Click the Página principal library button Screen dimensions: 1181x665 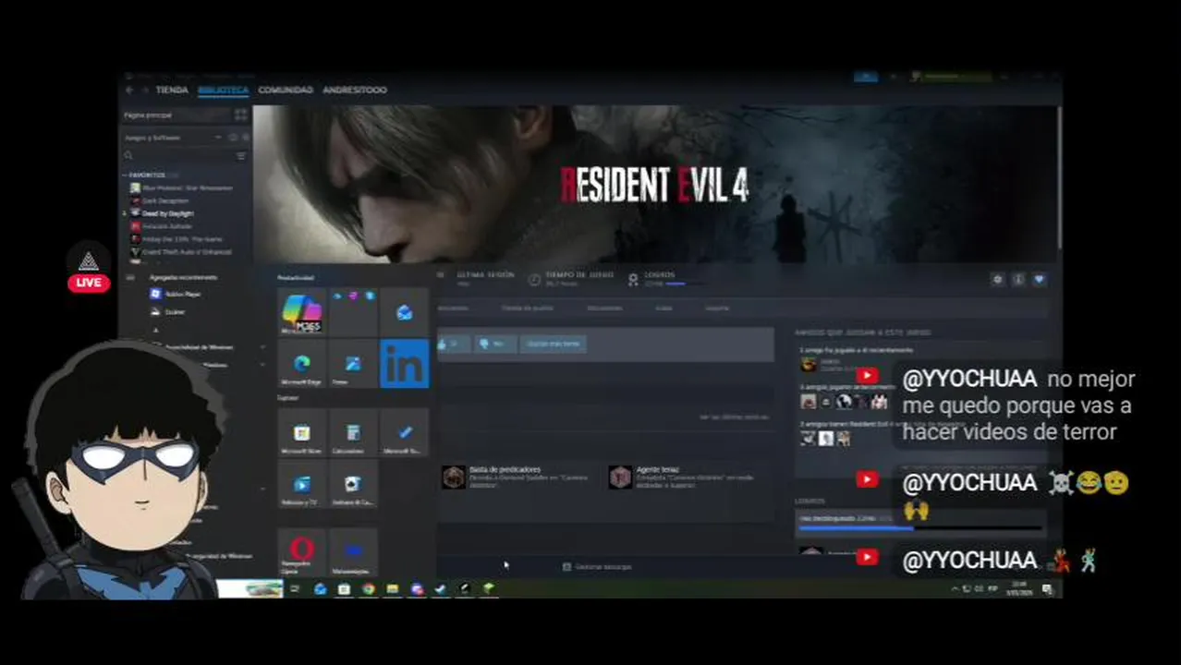point(176,115)
